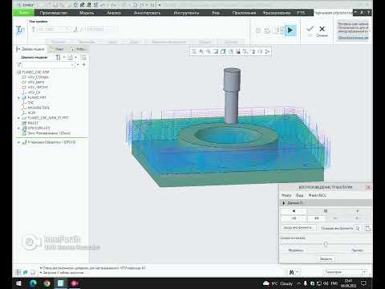Image resolution: width=385 pixels, height=289 pixels.
Task: Open the Windows Start menu
Action: click(18, 283)
